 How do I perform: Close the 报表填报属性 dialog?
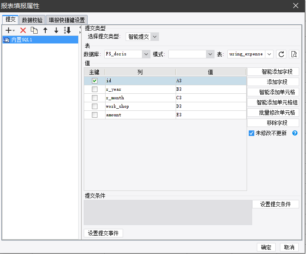click(x=296, y=6)
